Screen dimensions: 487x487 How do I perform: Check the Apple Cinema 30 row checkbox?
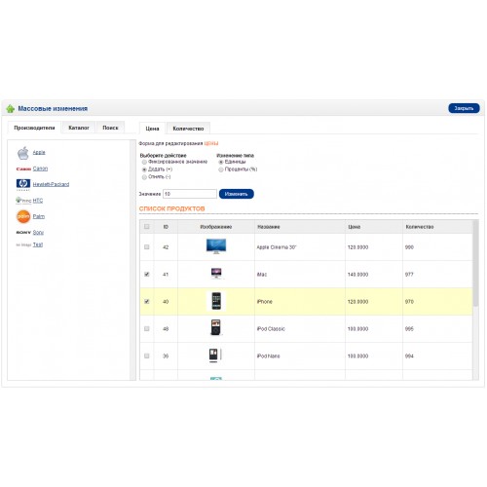click(147, 247)
